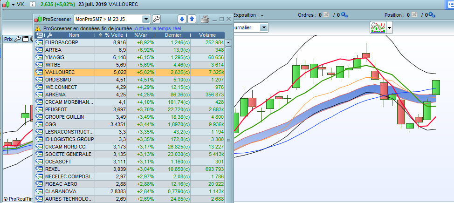Click the ProScreener list scrollbar up arrow
This screenshot has height=203, width=454.
point(228,43)
